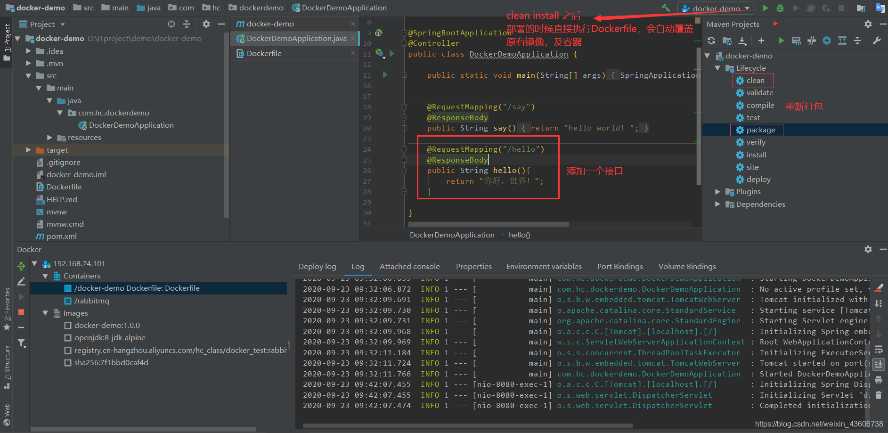Click hello() in editor breadcrumb
The width and height of the screenshot is (888, 433).
(519, 235)
